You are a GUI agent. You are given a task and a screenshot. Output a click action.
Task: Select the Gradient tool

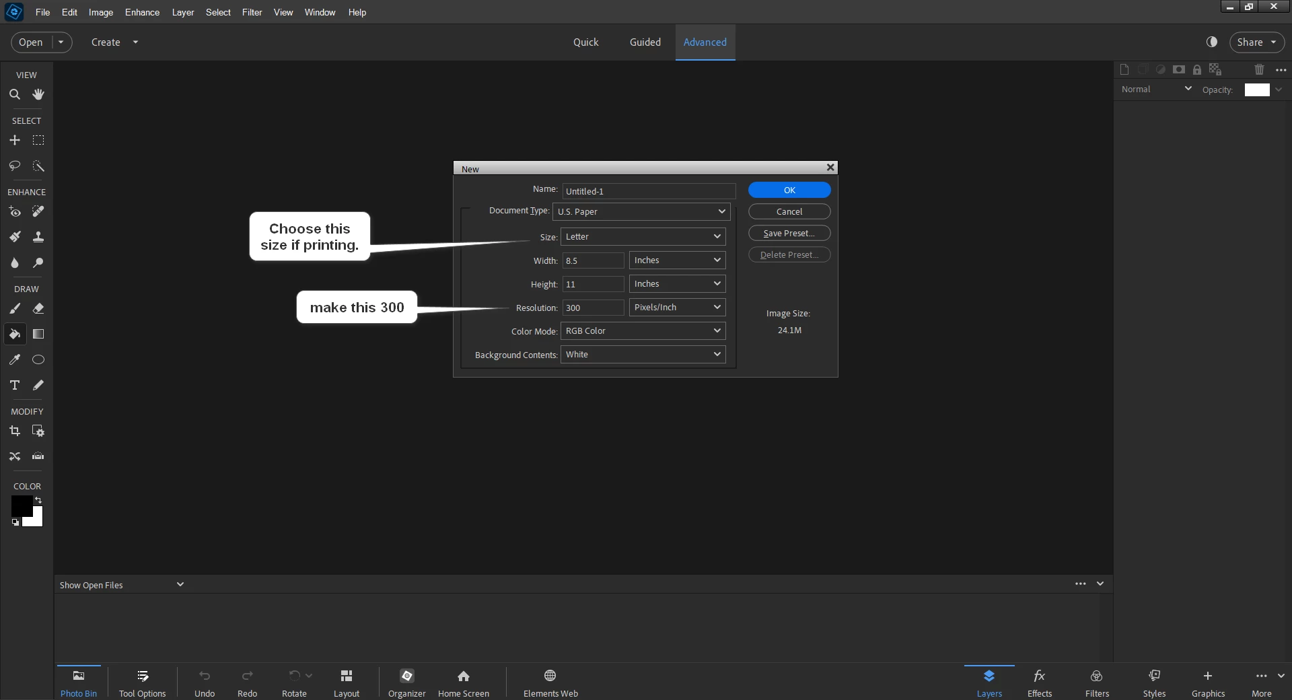(38, 334)
